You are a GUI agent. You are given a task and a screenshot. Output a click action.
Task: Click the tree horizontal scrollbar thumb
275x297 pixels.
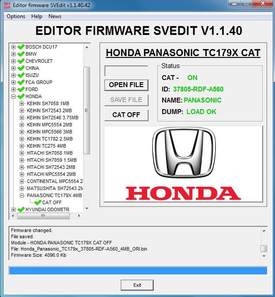pyautogui.click(x=43, y=216)
